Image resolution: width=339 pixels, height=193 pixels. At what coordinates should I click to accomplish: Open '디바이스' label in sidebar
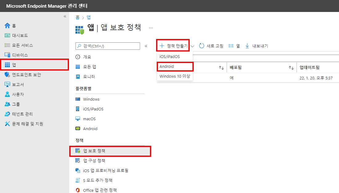click(x=20, y=55)
